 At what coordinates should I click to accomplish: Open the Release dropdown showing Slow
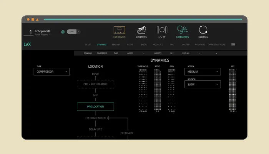[203, 84]
